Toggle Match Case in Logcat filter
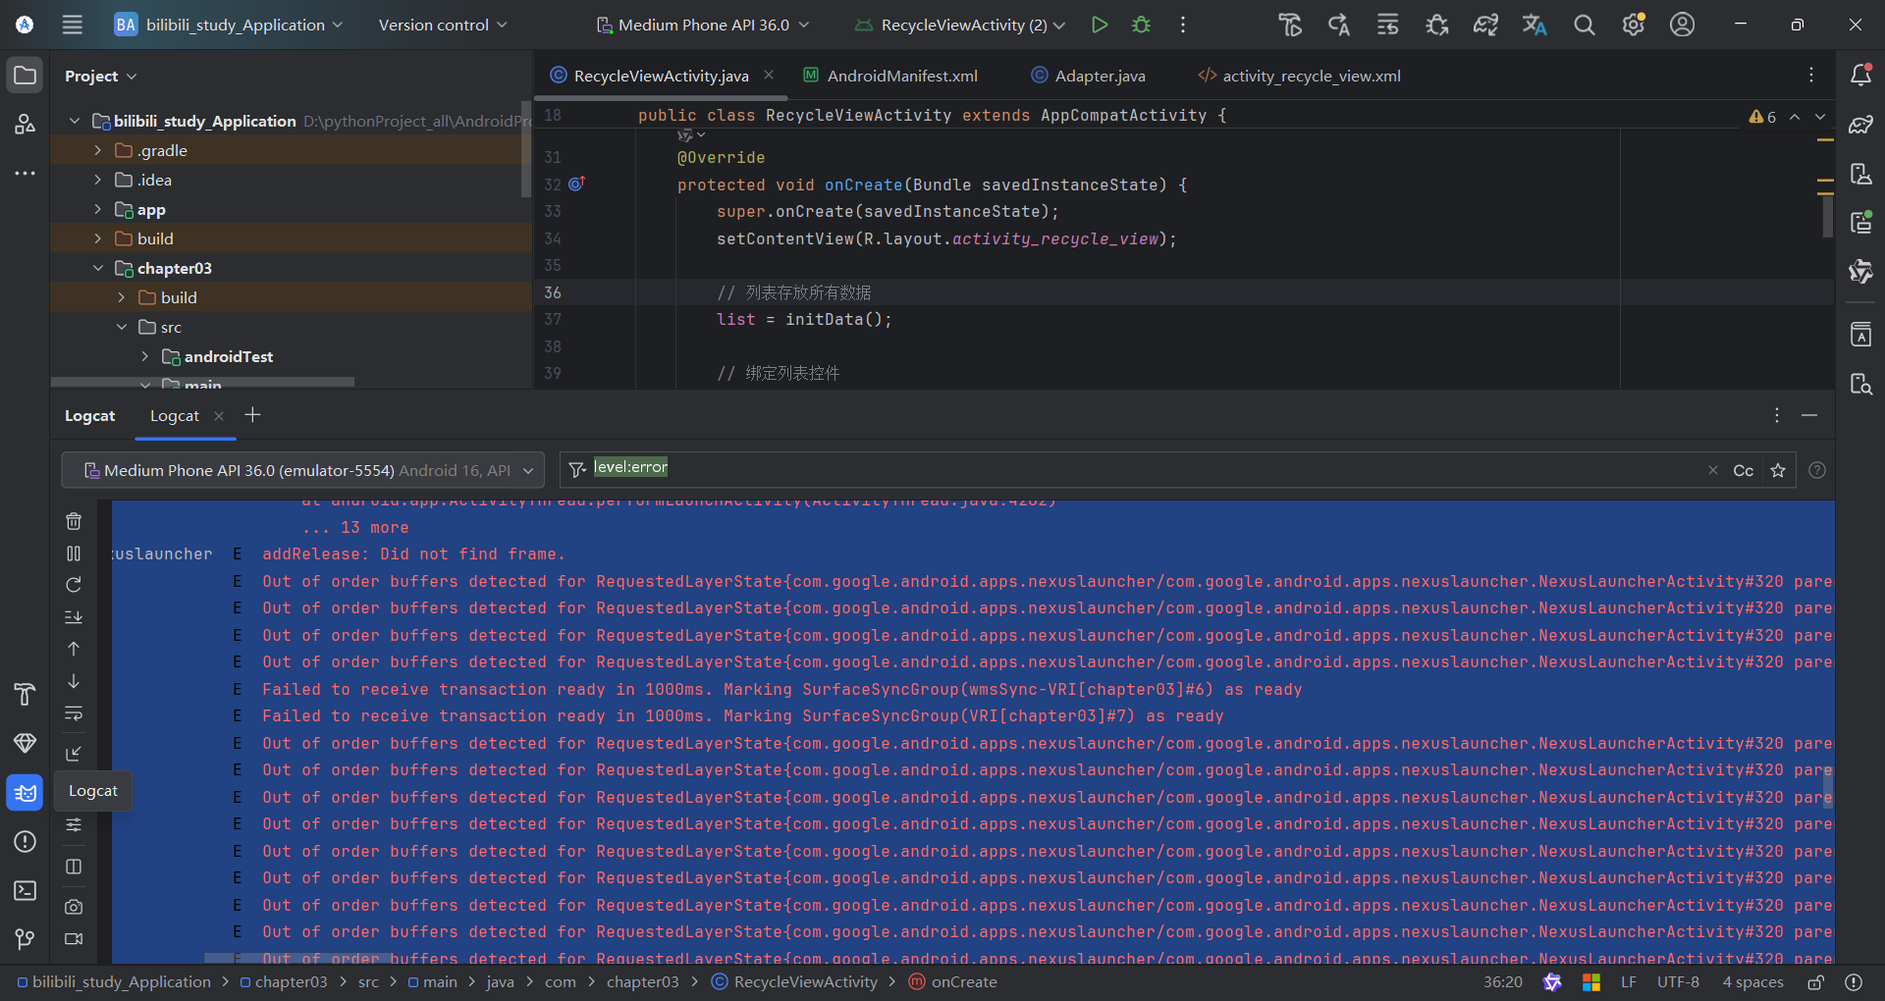 point(1743,470)
